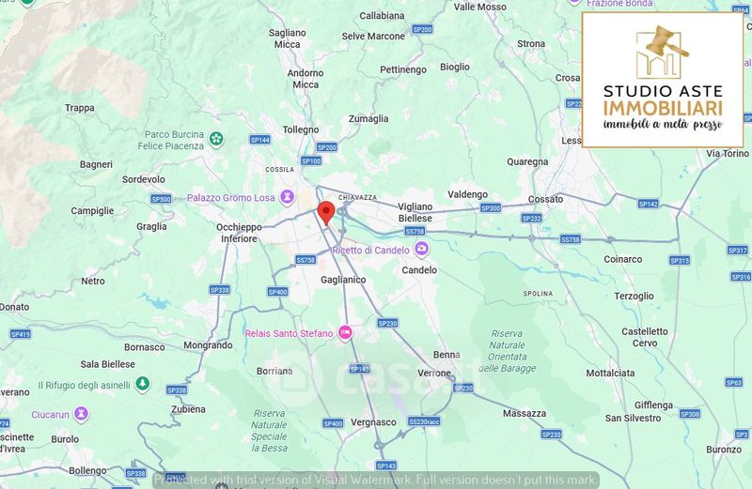The height and width of the screenshot is (489, 752).
Task: Click the Vigliano Biellese town label
Action: pos(415,212)
